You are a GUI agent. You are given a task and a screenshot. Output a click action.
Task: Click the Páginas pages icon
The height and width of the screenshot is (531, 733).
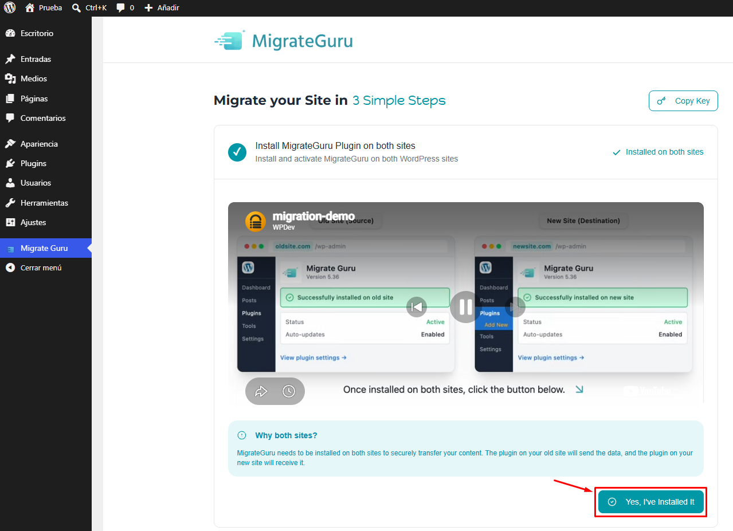click(x=10, y=99)
